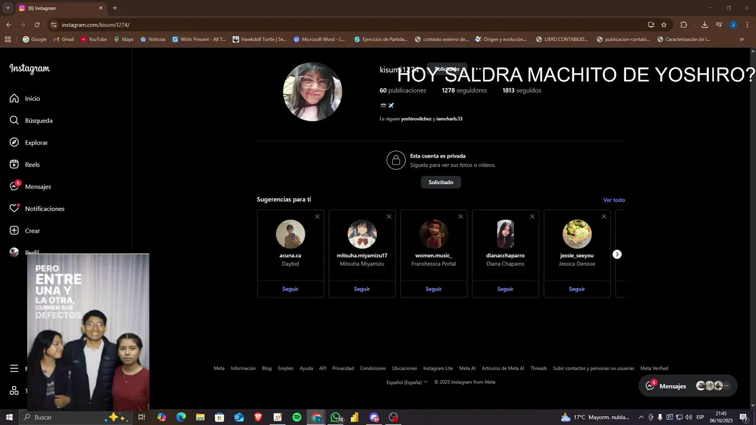Open Spotify from taskbar
The width and height of the screenshot is (756, 425).
coord(297,417)
